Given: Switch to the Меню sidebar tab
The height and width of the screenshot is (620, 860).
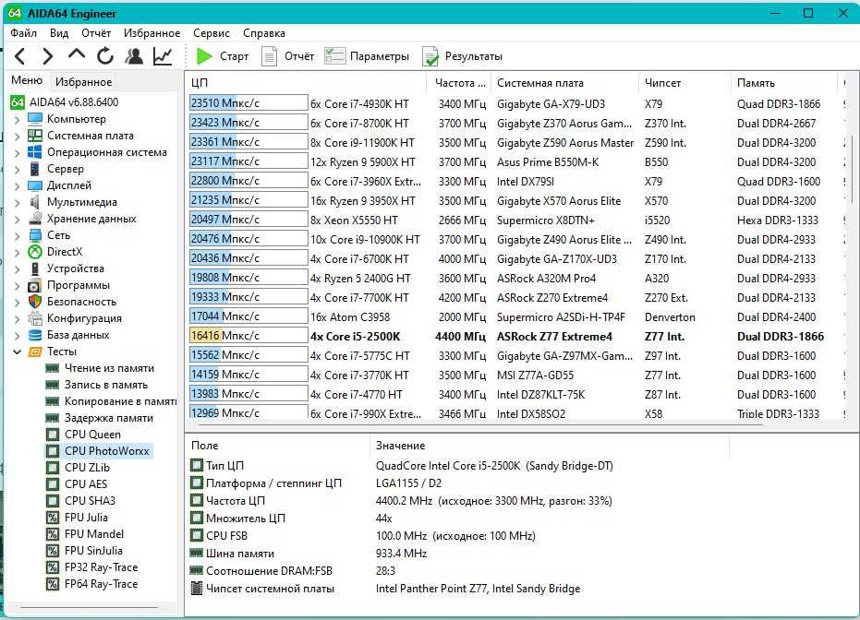Looking at the screenshot, I should point(26,80).
